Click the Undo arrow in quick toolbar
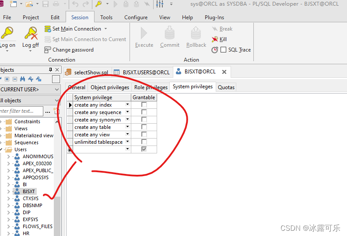The image size is (347, 236). click(75, 4)
